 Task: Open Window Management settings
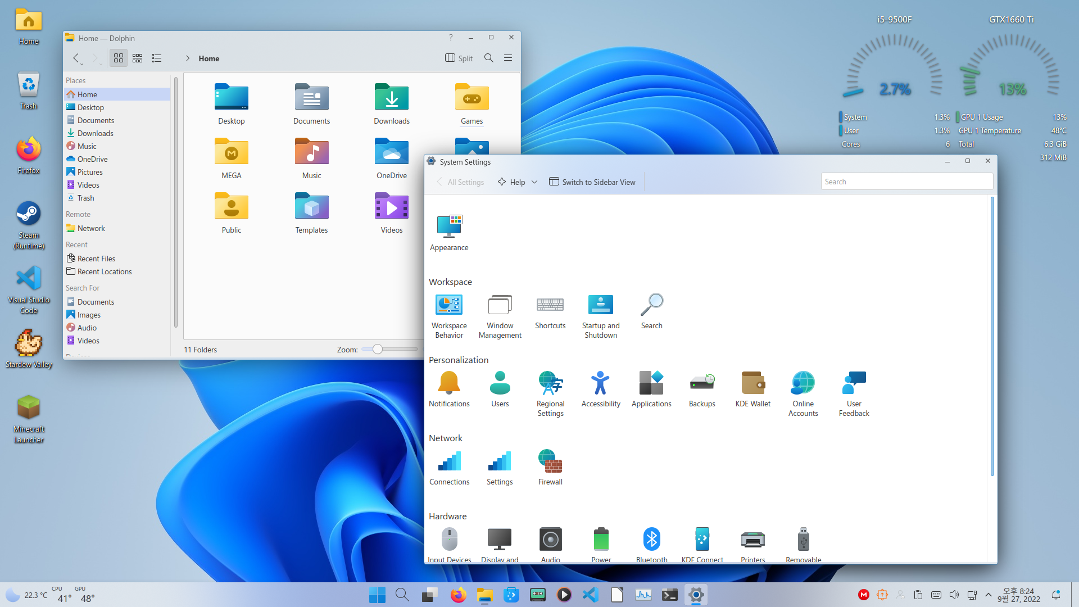[x=500, y=315]
